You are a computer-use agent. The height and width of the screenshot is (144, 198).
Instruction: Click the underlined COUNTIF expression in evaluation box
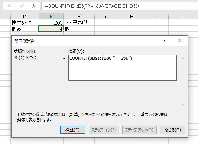tap(100, 58)
